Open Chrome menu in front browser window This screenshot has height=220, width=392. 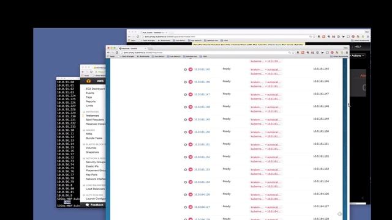coord(347,53)
